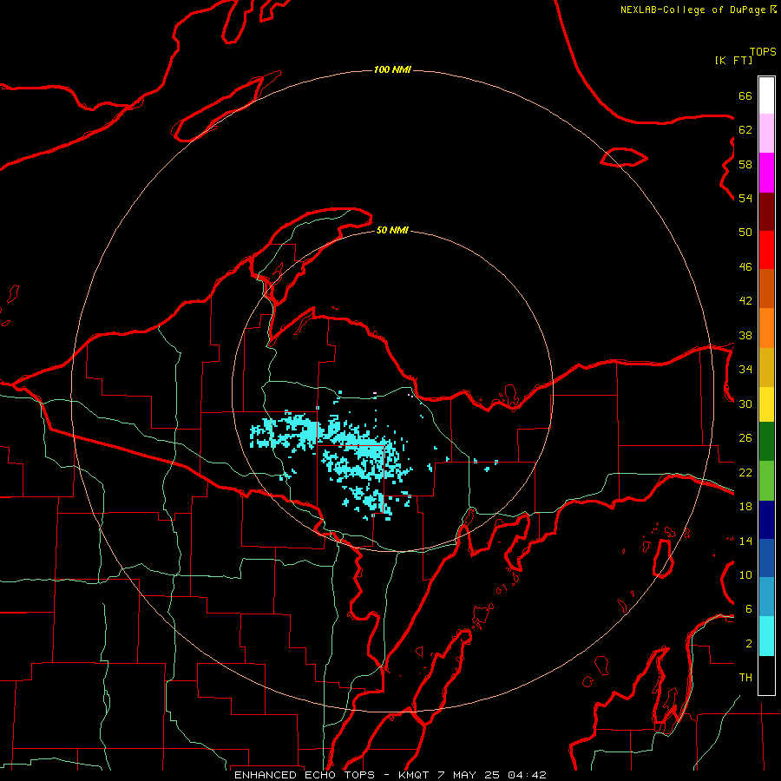Click the dark red 50 K FT swatch
The image size is (781, 781).
(766, 212)
